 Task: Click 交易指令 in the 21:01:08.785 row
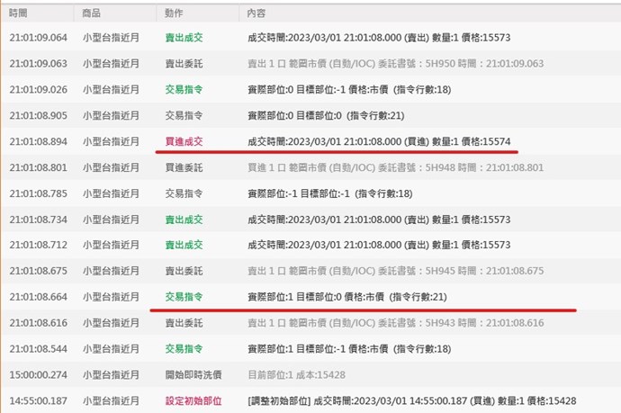pos(184,193)
